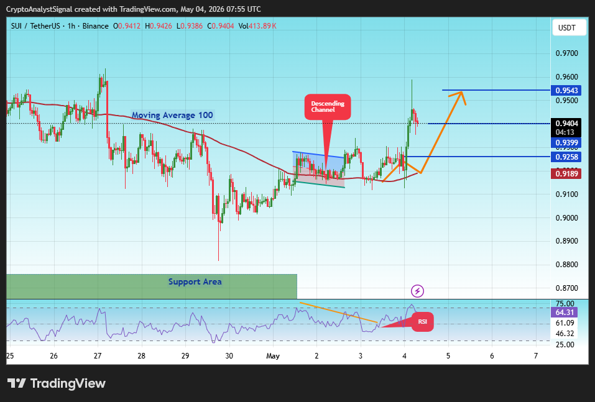Image resolution: width=595 pixels, height=402 pixels.
Task: Click the O0.9412 open value in header
Action: (x=127, y=26)
